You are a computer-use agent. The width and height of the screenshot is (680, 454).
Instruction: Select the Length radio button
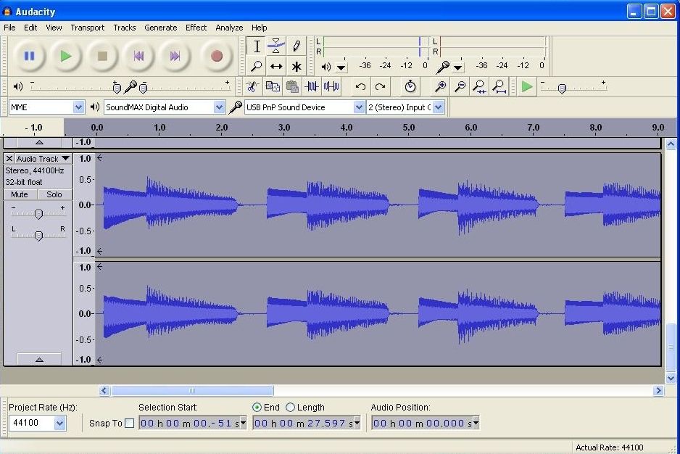[290, 407]
